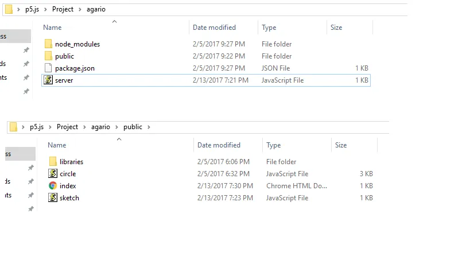
Task: Sort by Name column in bottom pane
Action: pos(57,145)
